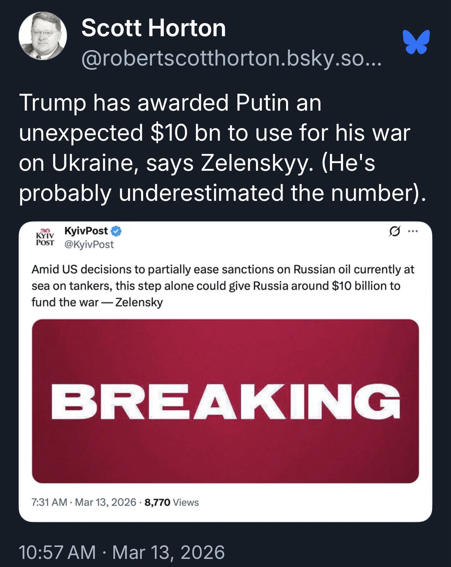Image resolution: width=451 pixels, height=567 pixels.
Task: Open the Scott Horton display name
Action: (153, 28)
